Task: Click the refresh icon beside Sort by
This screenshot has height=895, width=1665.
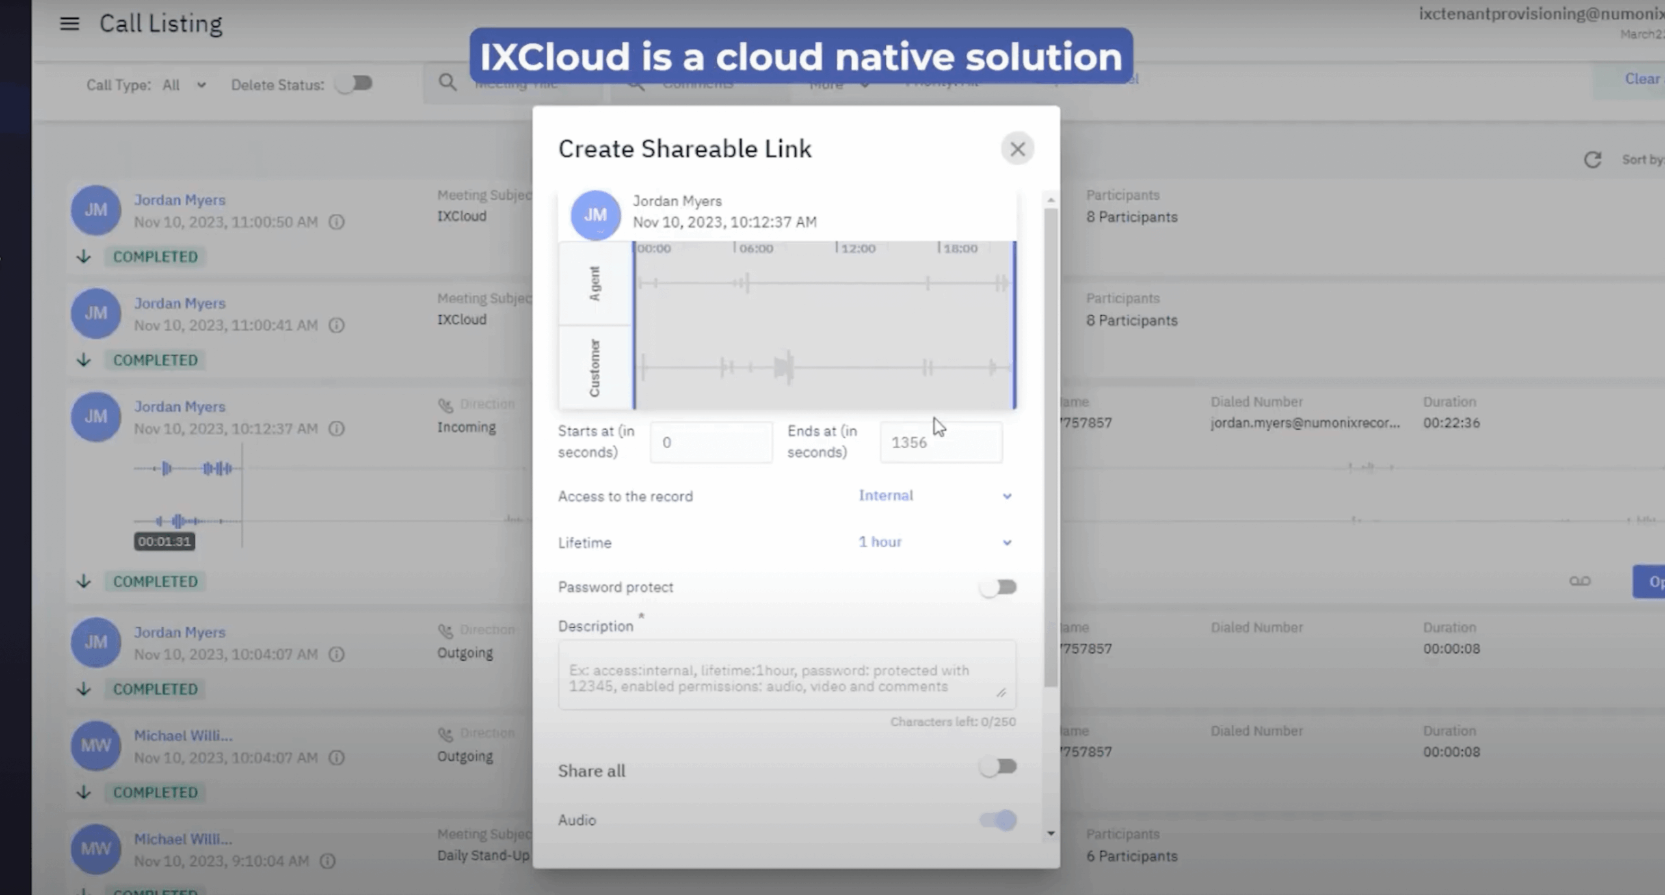Action: 1592,160
